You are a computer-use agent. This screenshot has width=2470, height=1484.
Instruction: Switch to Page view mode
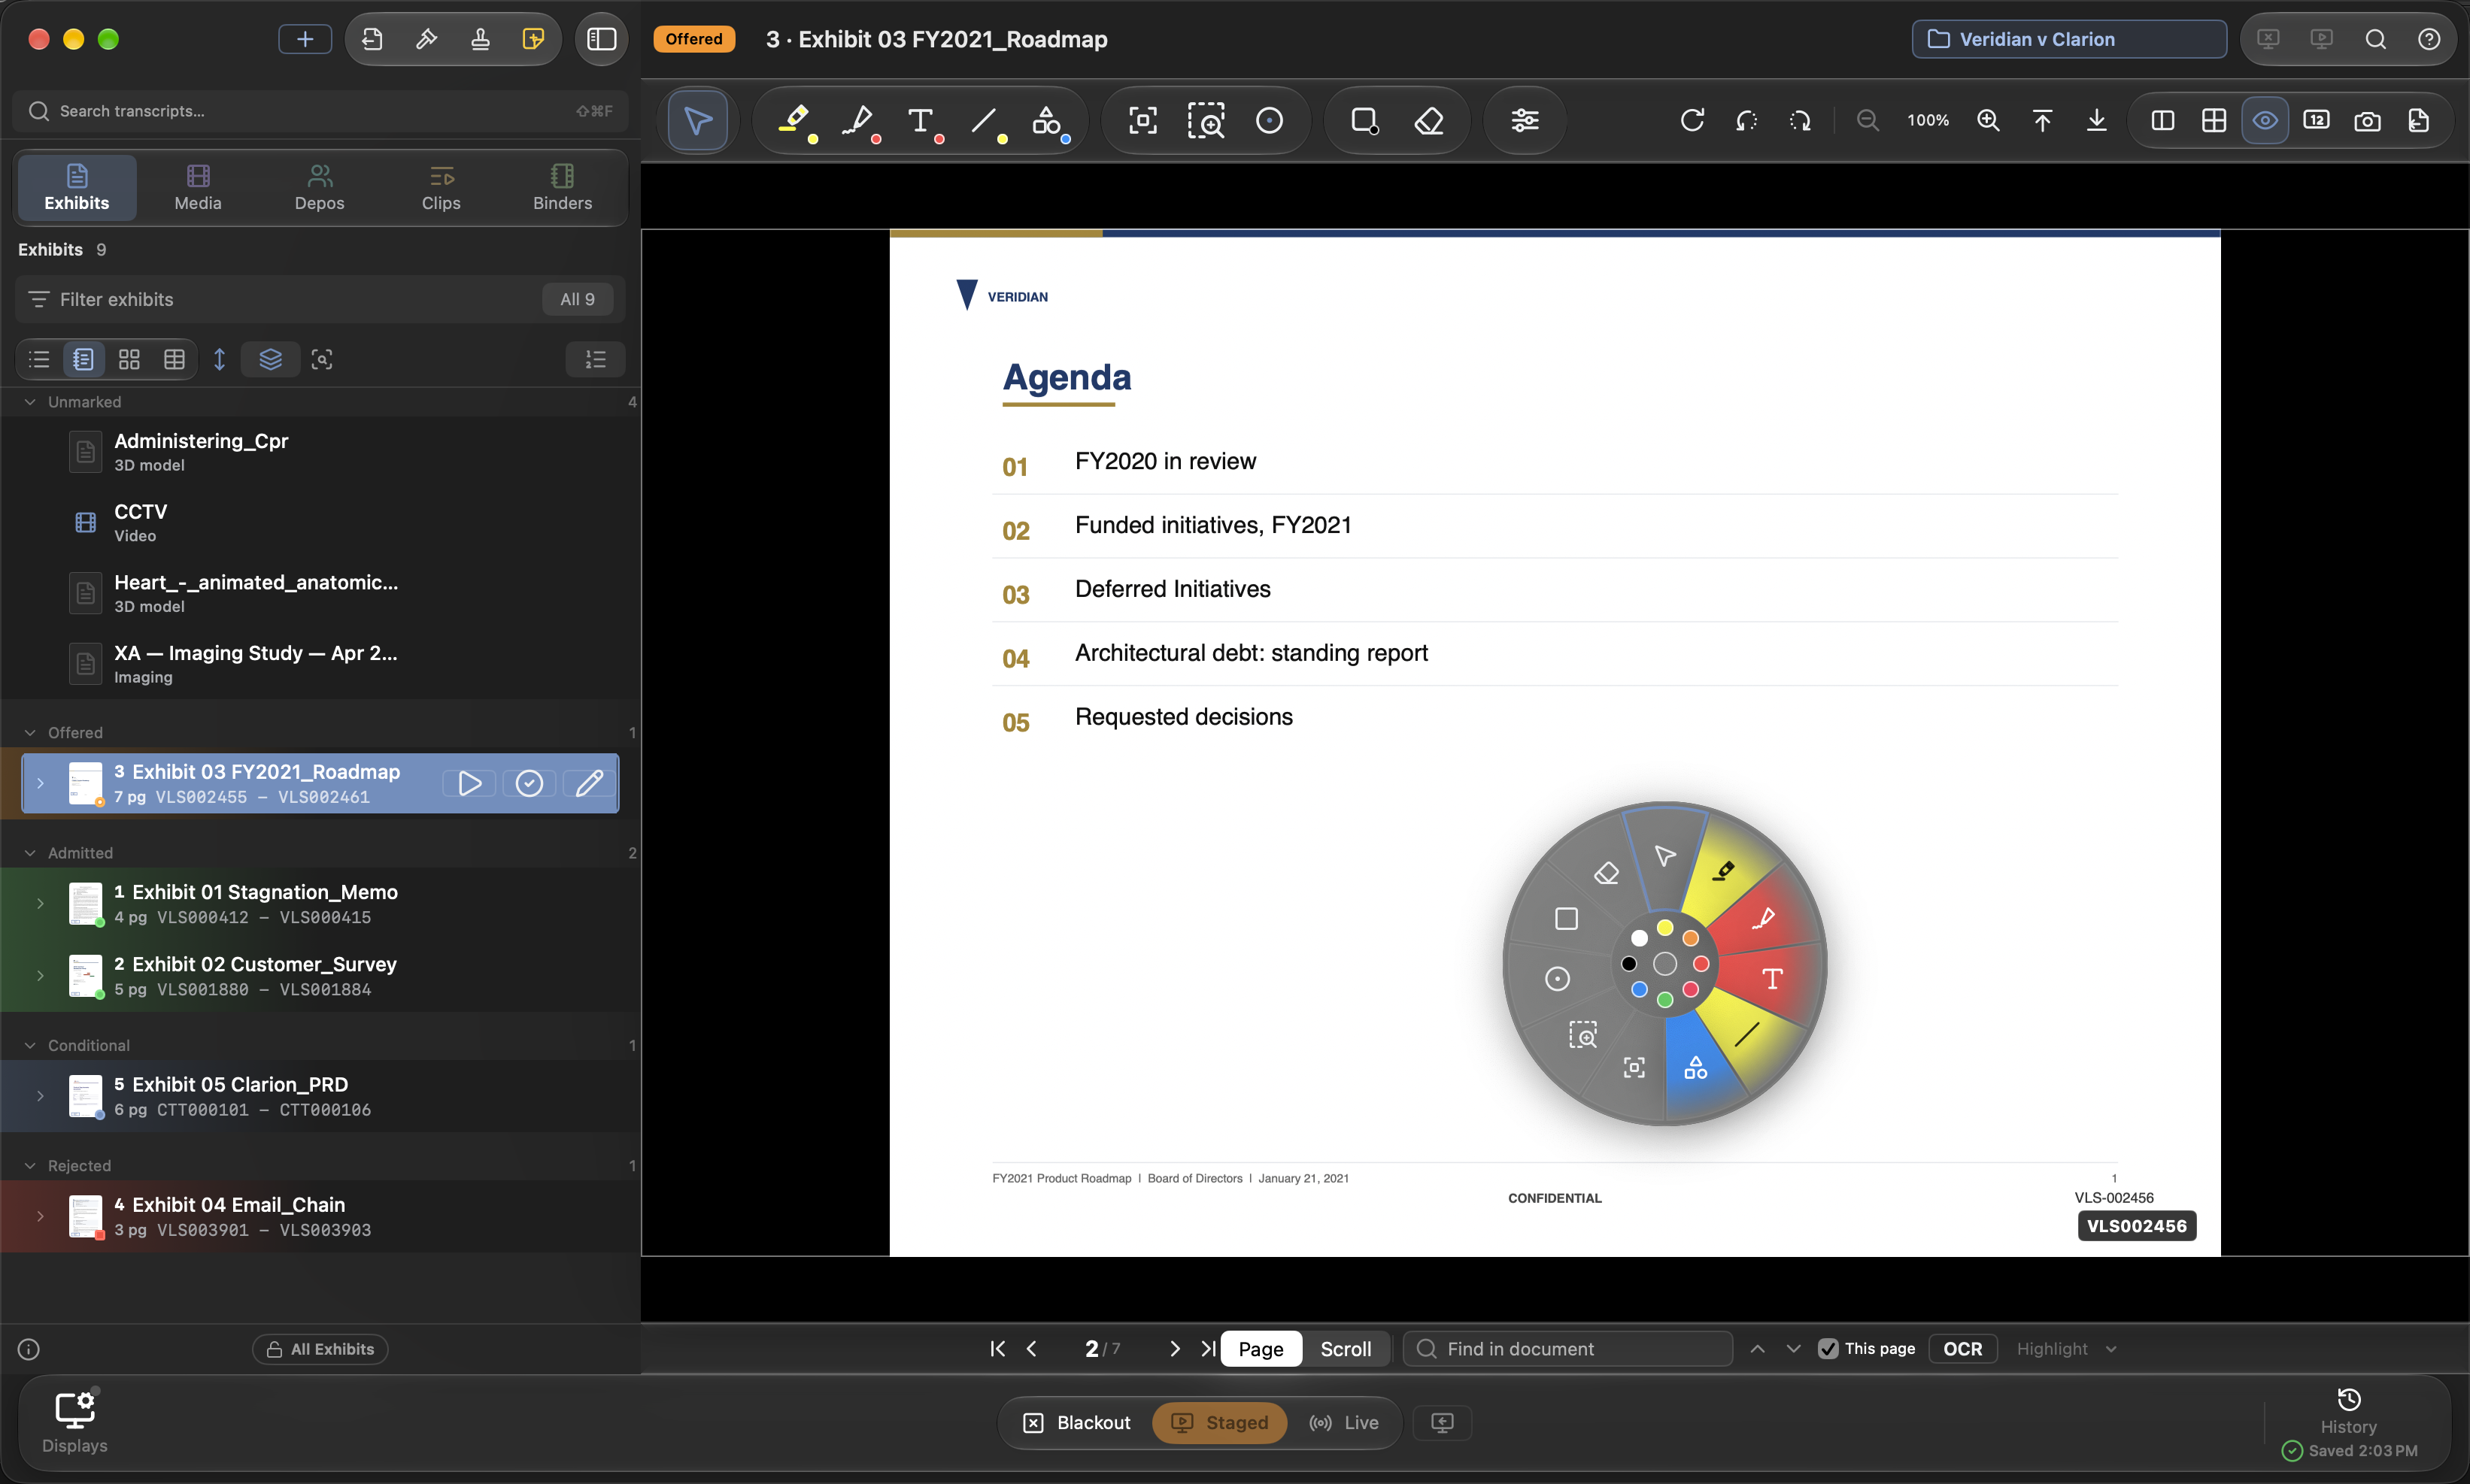pyautogui.click(x=1261, y=1348)
